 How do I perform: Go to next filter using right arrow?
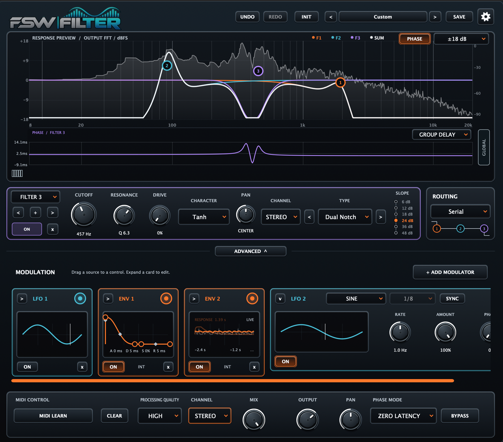[52, 213]
